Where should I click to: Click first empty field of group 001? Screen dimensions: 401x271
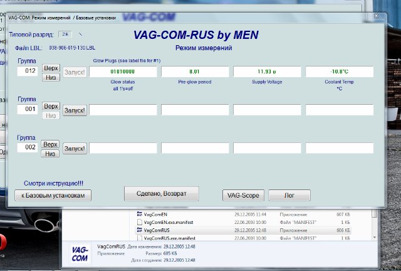tap(123, 110)
